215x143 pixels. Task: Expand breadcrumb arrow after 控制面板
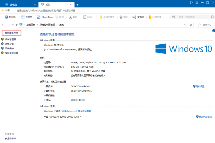pos(37,25)
